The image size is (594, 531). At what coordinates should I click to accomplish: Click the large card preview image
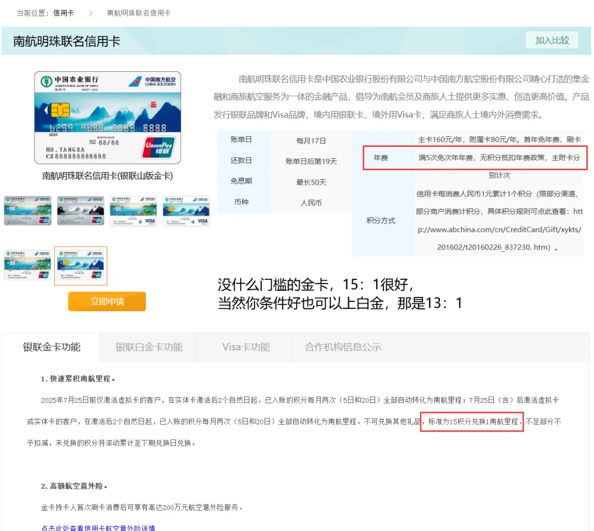click(108, 118)
